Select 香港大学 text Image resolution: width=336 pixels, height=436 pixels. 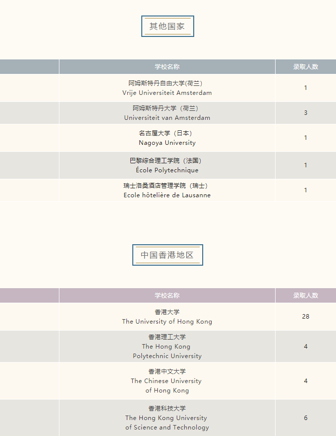(x=167, y=312)
